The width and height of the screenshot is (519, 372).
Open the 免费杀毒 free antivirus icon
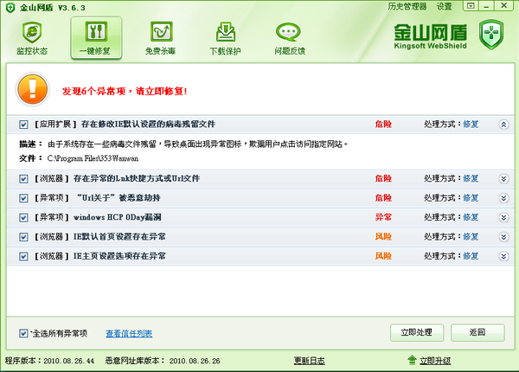161,32
